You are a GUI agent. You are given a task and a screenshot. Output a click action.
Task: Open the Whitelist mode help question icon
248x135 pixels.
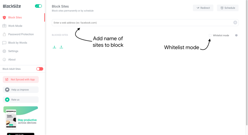point(236,35)
